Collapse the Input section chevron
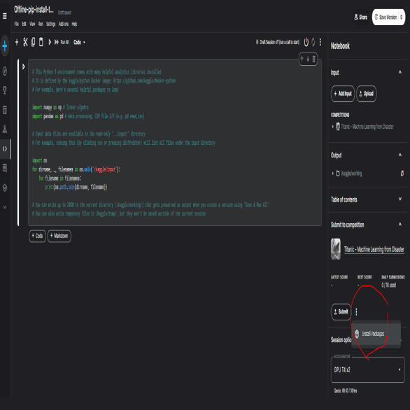The width and height of the screenshot is (410, 410). pyautogui.click(x=400, y=72)
